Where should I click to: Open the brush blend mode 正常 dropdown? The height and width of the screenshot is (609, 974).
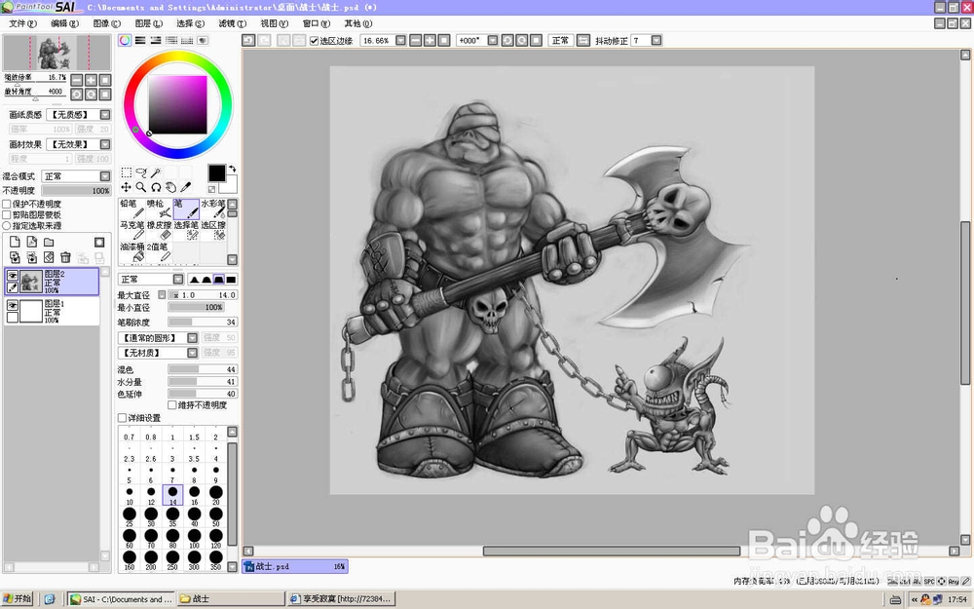click(178, 280)
